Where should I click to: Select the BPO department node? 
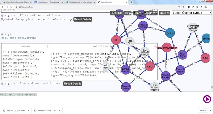click(x=205, y=58)
